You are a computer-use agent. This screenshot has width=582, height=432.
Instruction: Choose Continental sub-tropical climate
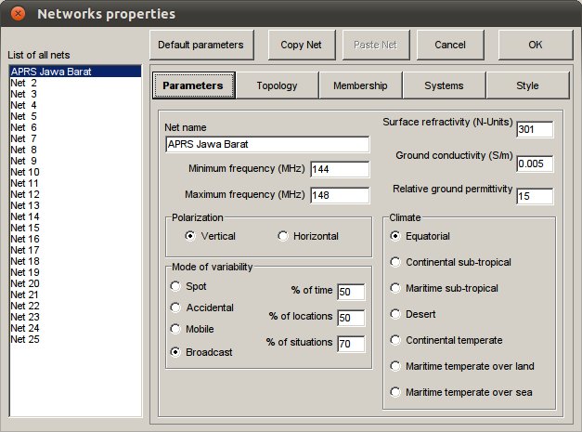[x=395, y=262]
